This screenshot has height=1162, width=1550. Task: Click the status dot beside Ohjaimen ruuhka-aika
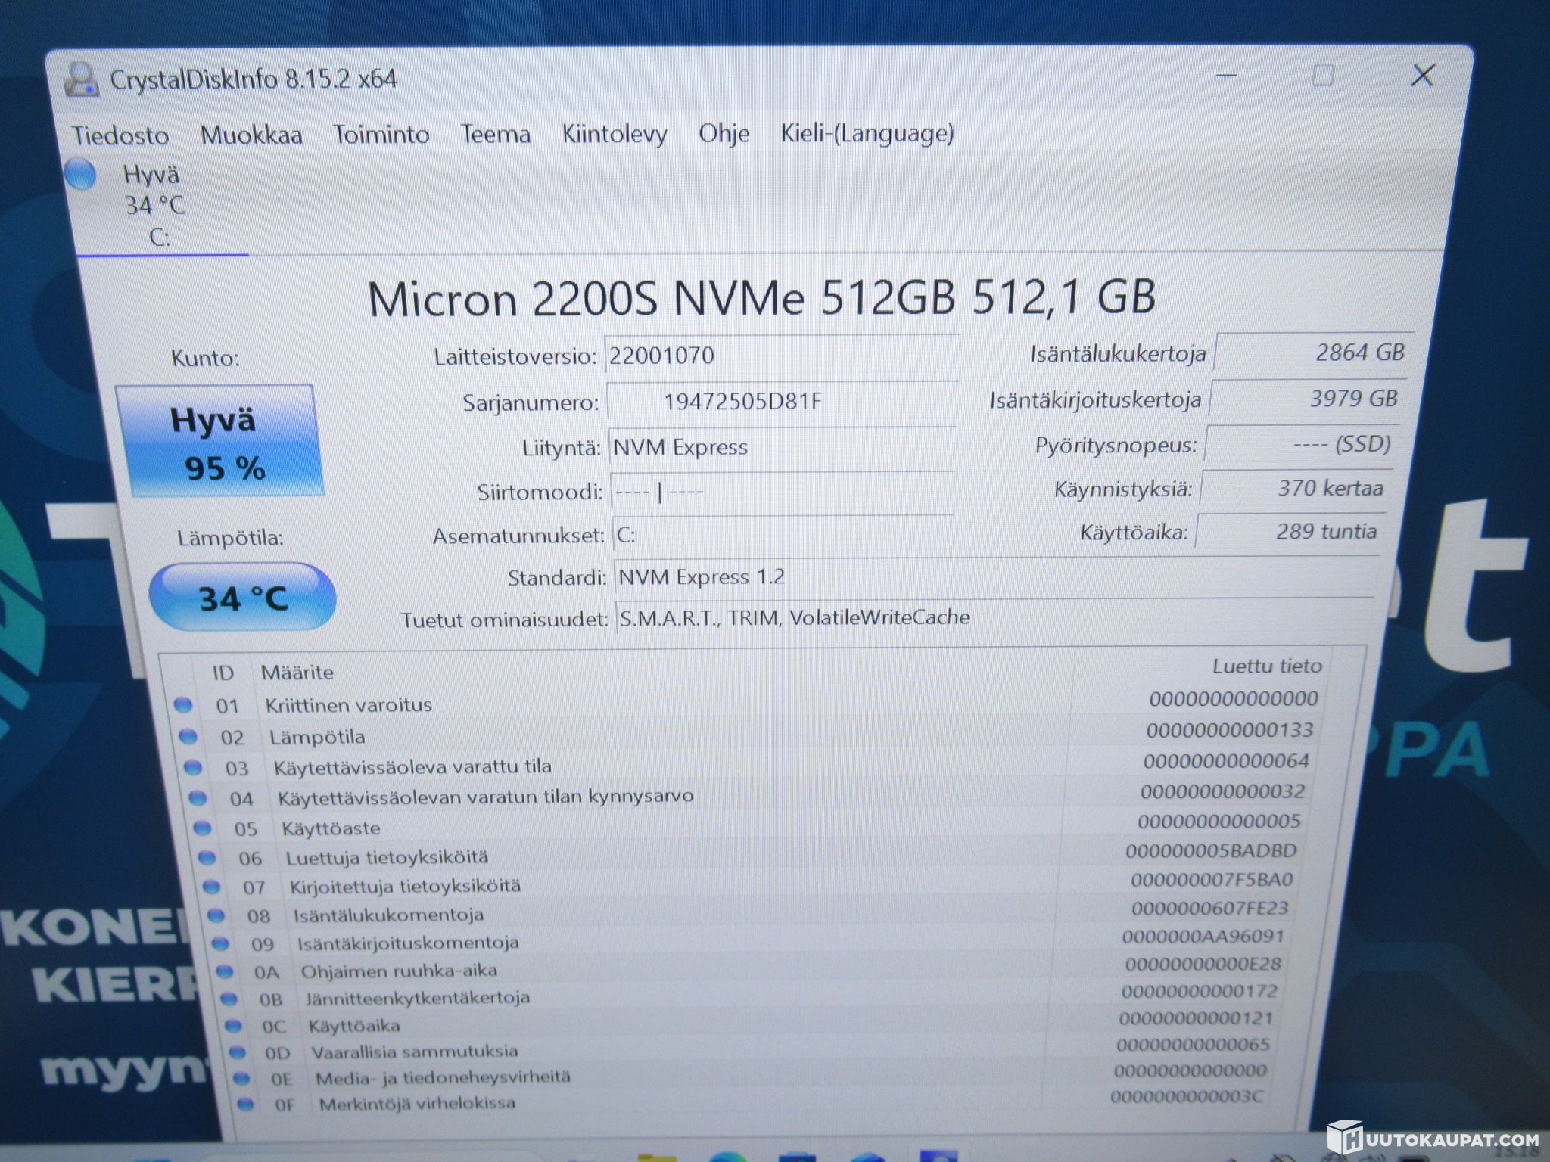[225, 971]
